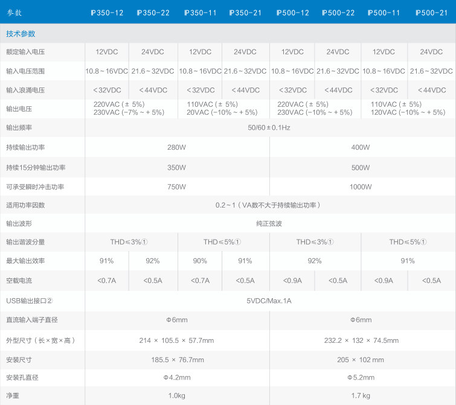Click the 1000W surge power cell
This screenshot has width=456, height=405.
[361, 187]
